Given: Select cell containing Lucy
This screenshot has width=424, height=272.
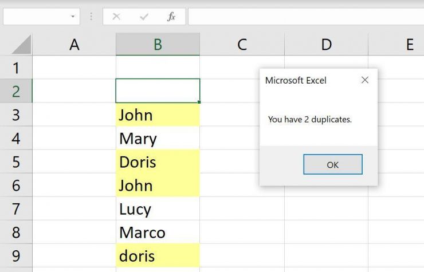Looking at the screenshot, I should 158,209.
